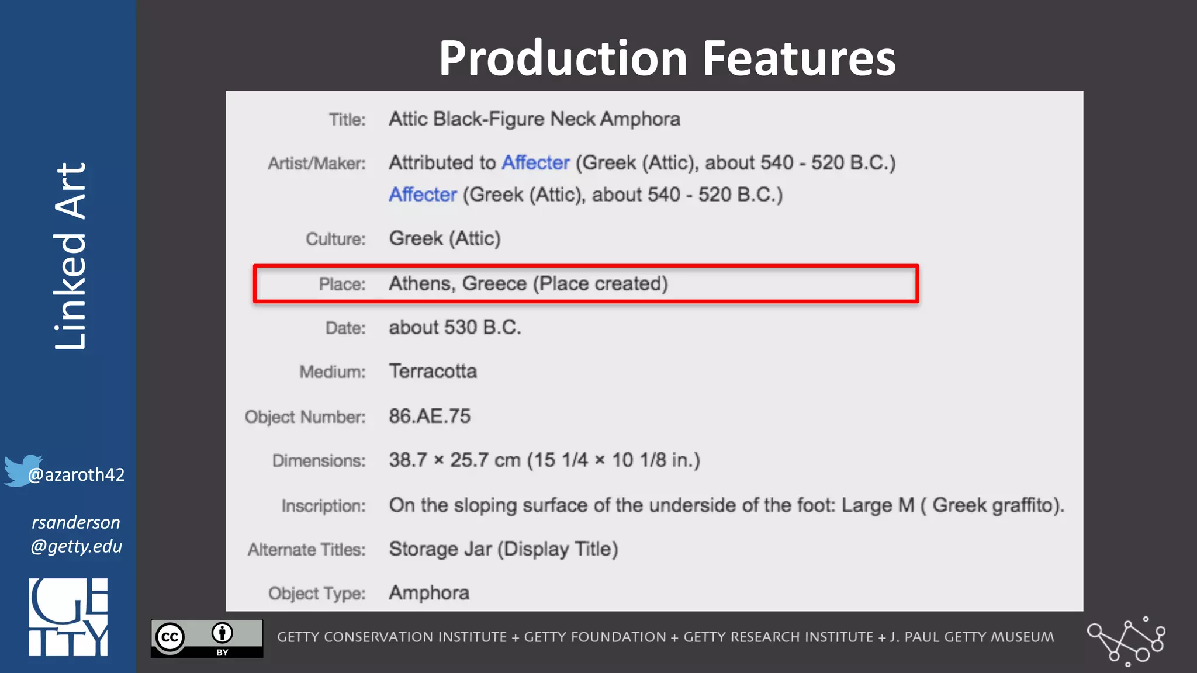Open the Affecter link after 'Attributed to'

point(535,162)
